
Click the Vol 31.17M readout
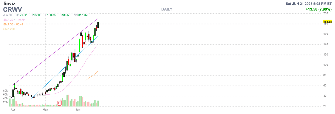coord(81,15)
